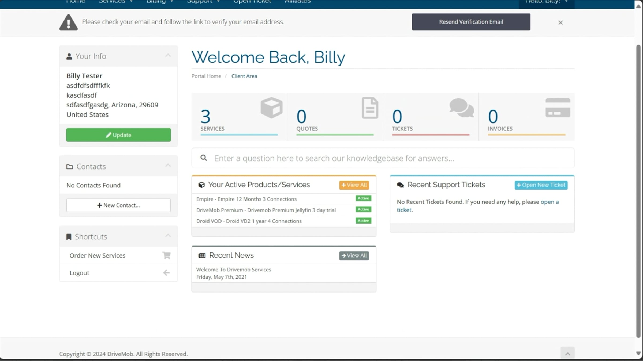Collapse the Your Info panel
The image size is (643, 361).
pyautogui.click(x=168, y=56)
